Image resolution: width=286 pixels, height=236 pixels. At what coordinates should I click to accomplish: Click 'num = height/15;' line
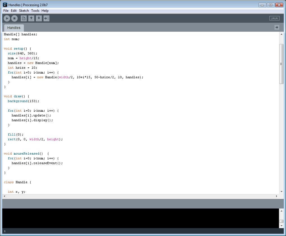coord(23,58)
